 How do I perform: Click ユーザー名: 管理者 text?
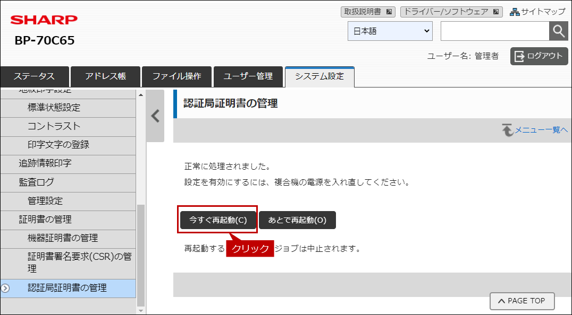coord(463,56)
